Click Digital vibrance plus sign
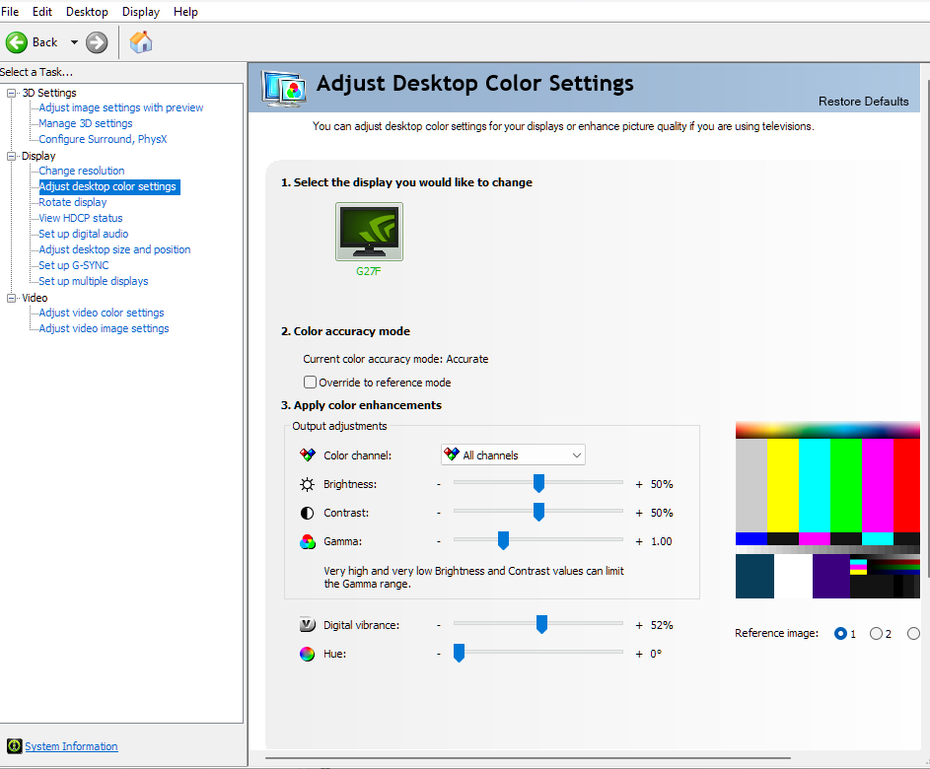The height and width of the screenshot is (769, 930). coord(639,625)
